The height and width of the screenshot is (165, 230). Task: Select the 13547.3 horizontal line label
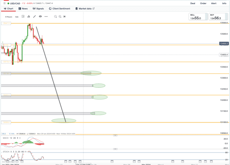click(6, 23)
